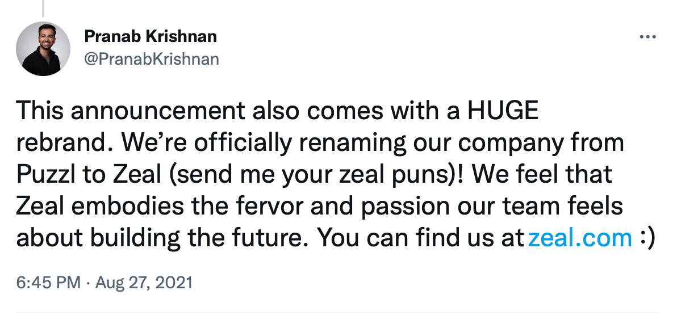This screenshot has width=677, height=328.
Task: Open the Pranab Krishnan display name link
Action: coord(150,37)
